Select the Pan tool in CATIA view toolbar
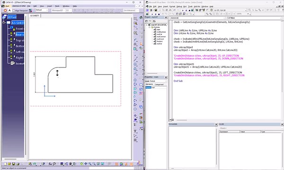Image resolution: width=284 pixels, height=170 pixels. point(86,164)
